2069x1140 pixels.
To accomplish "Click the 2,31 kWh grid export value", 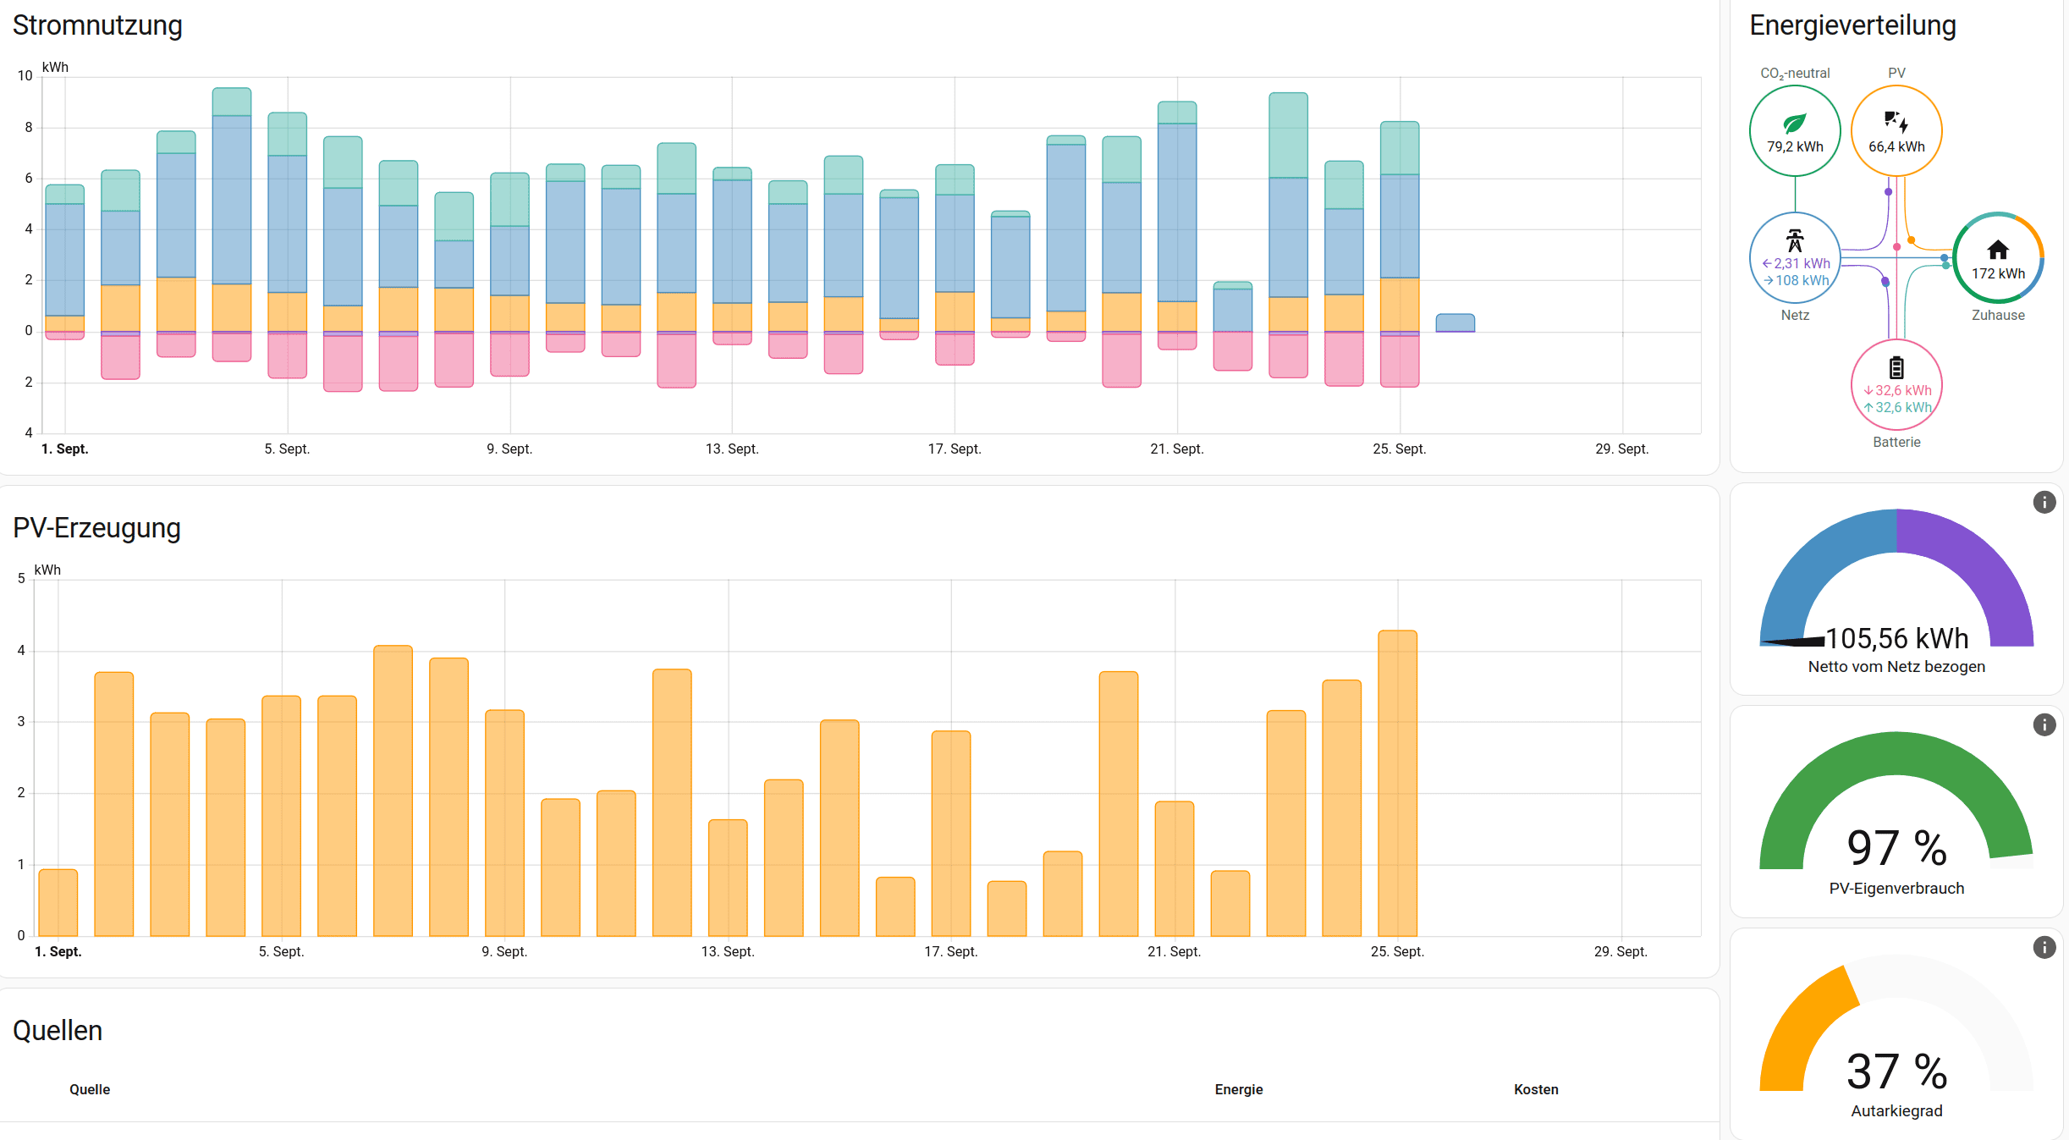I will coord(1802,264).
